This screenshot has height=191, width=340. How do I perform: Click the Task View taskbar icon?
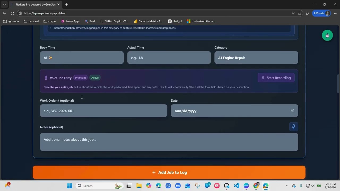[129, 186]
